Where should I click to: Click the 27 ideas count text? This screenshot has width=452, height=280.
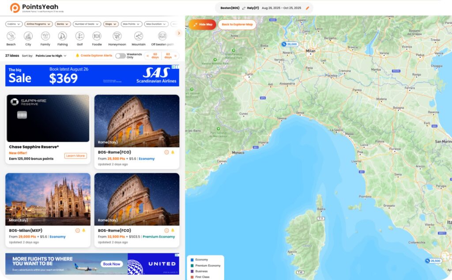point(12,56)
